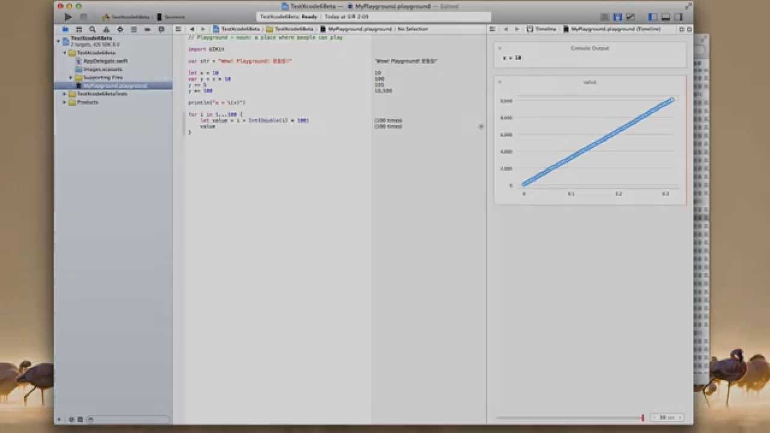Switch to the Version editor

click(x=630, y=17)
